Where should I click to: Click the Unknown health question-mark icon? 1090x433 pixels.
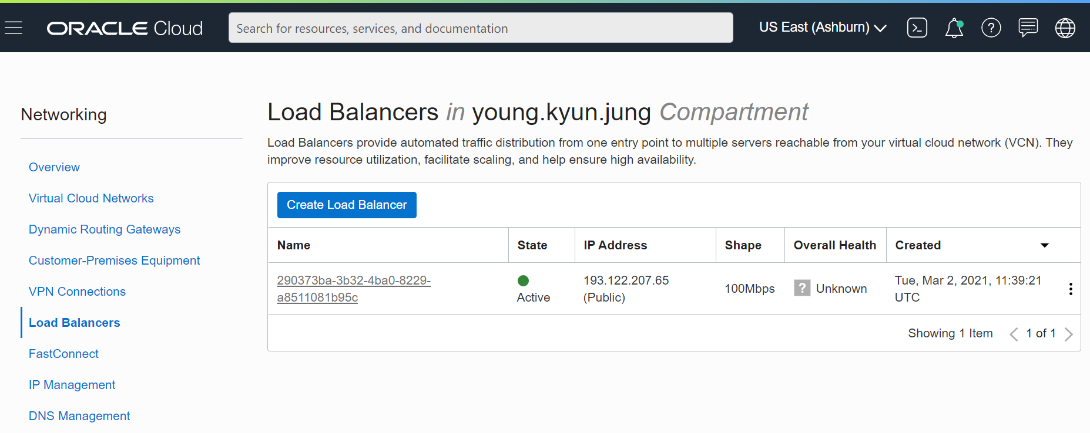point(802,288)
